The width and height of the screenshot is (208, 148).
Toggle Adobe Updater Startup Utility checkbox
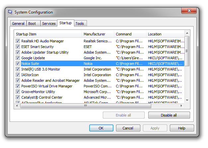(x=18, y=52)
